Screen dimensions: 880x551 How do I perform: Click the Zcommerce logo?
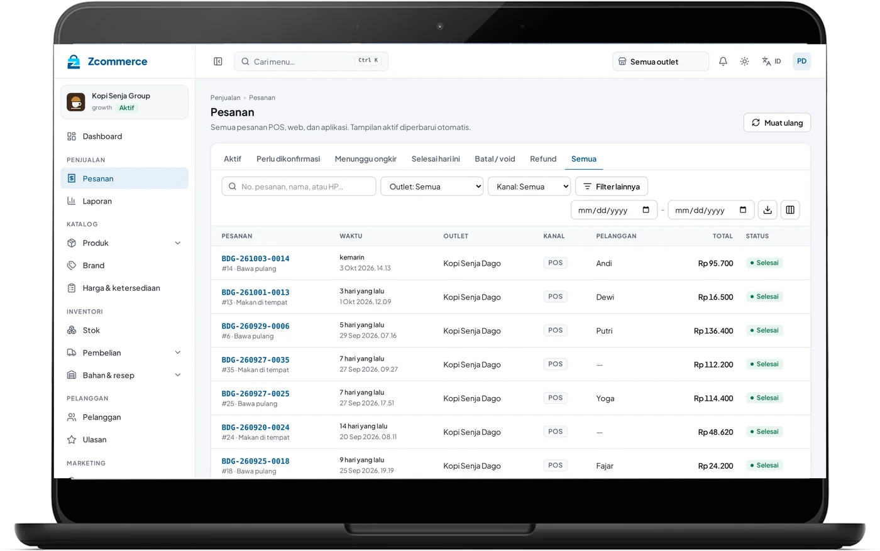click(107, 62)
